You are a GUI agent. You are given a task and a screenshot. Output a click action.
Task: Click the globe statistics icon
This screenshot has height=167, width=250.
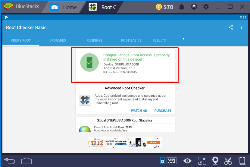pos(85,129)
